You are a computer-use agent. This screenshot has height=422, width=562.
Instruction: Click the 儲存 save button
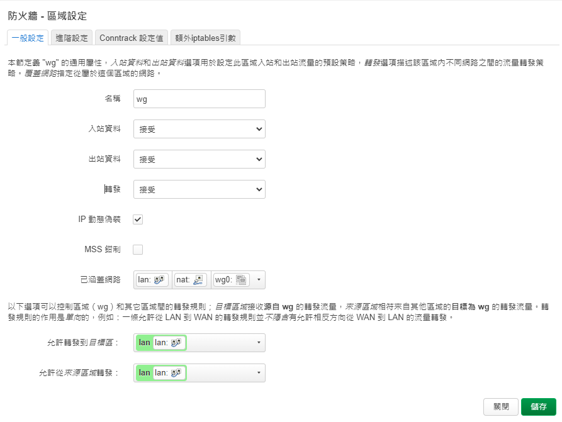[539, 406]
